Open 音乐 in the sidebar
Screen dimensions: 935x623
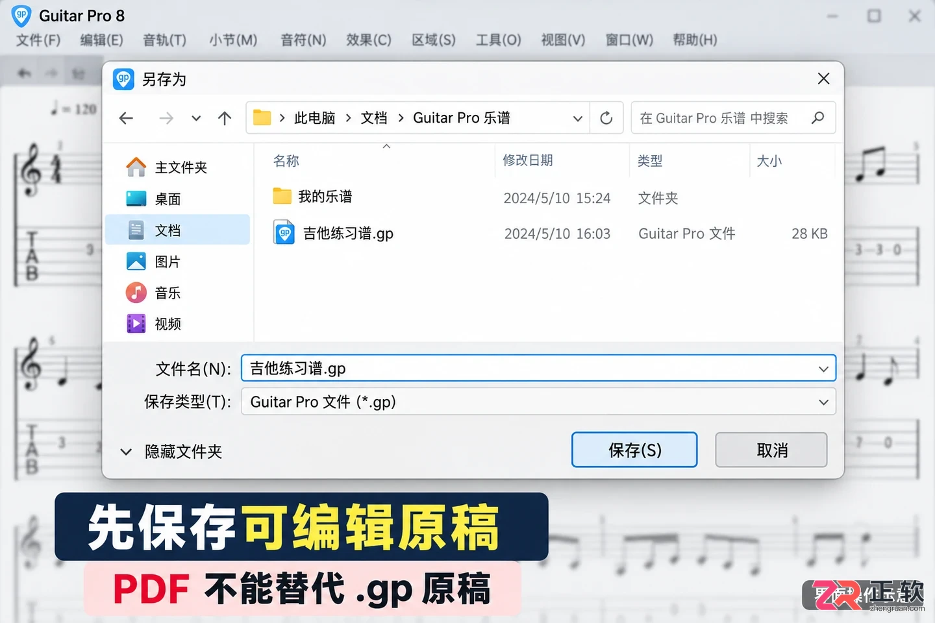(177, 293)
